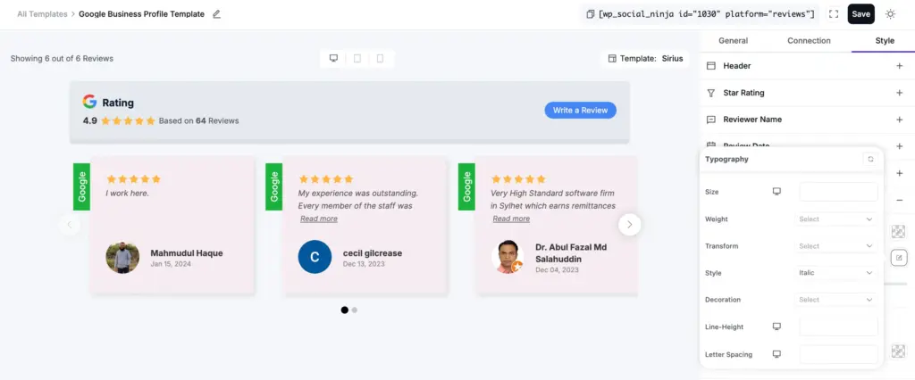Screen dimensions: 915x380
Task: Edit template name with pencil icon
Action: [x=216, y=14]
